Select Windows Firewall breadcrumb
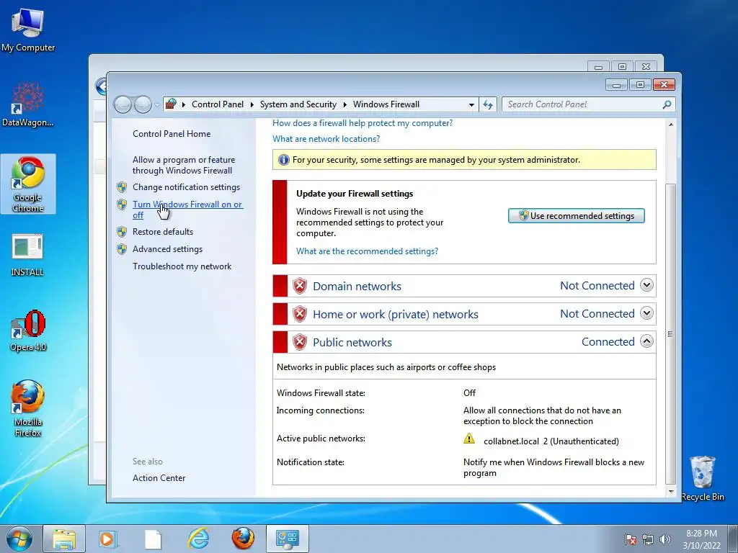 [386, 104]
